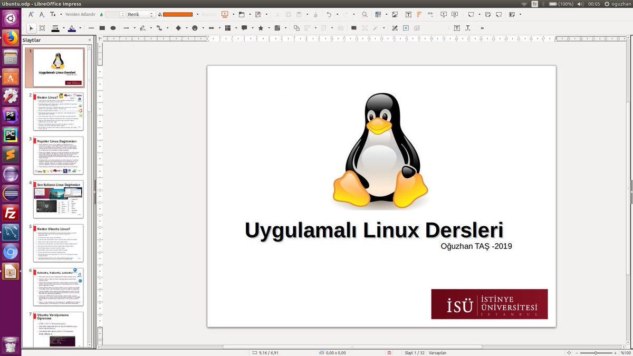Click the orange Fontwork text icon

click(x=419, y=14)
